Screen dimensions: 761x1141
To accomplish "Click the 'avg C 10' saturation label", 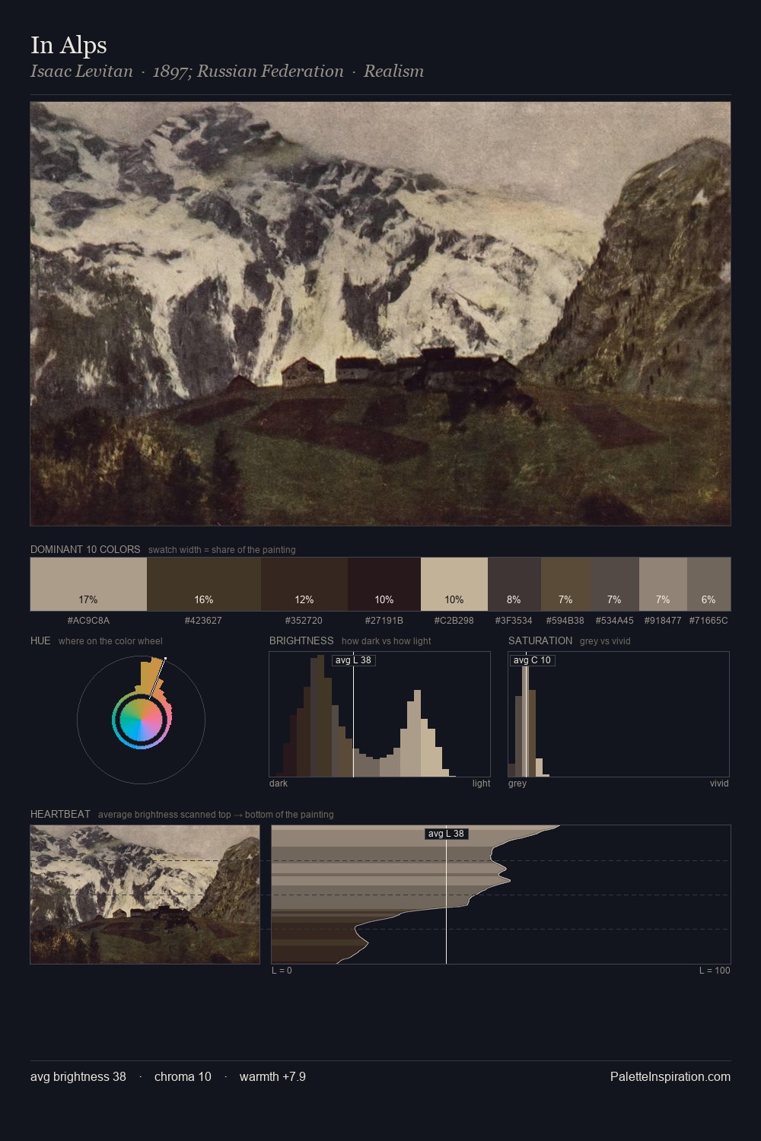I will coord(532,660).
